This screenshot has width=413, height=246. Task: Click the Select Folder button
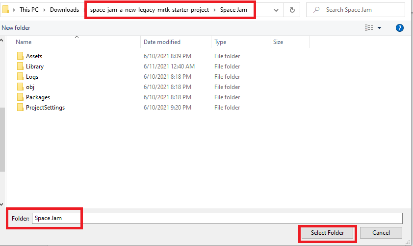pyautogui.click(x=327, y=233)
